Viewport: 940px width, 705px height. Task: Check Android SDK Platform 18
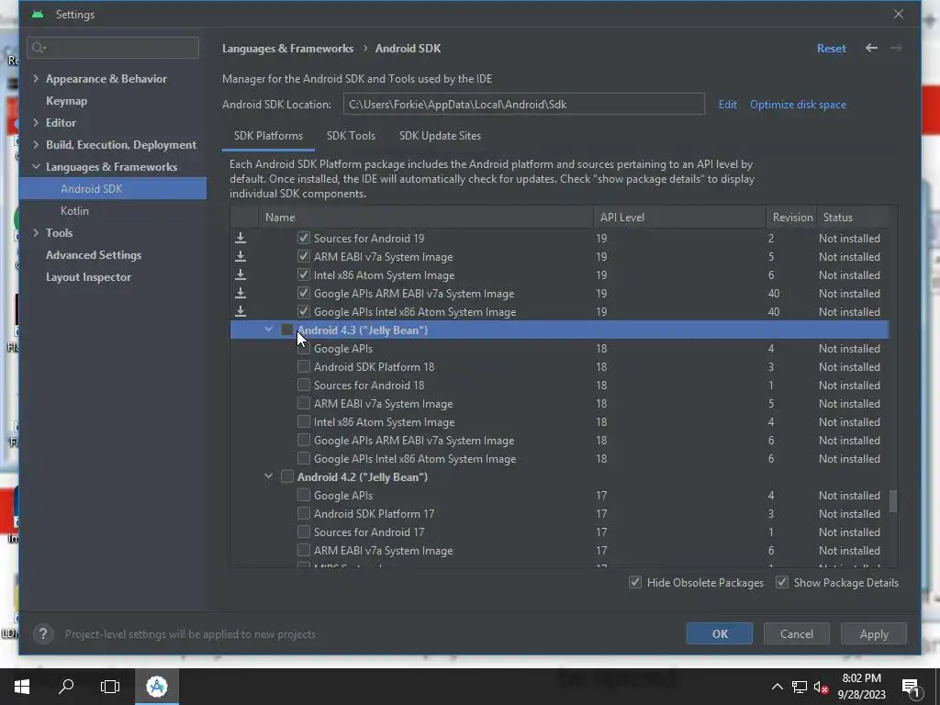[303, 367]
